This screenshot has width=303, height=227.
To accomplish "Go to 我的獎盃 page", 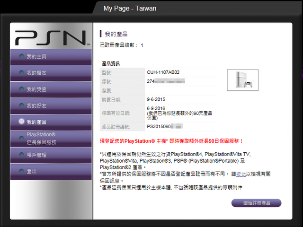I will 51,89.
